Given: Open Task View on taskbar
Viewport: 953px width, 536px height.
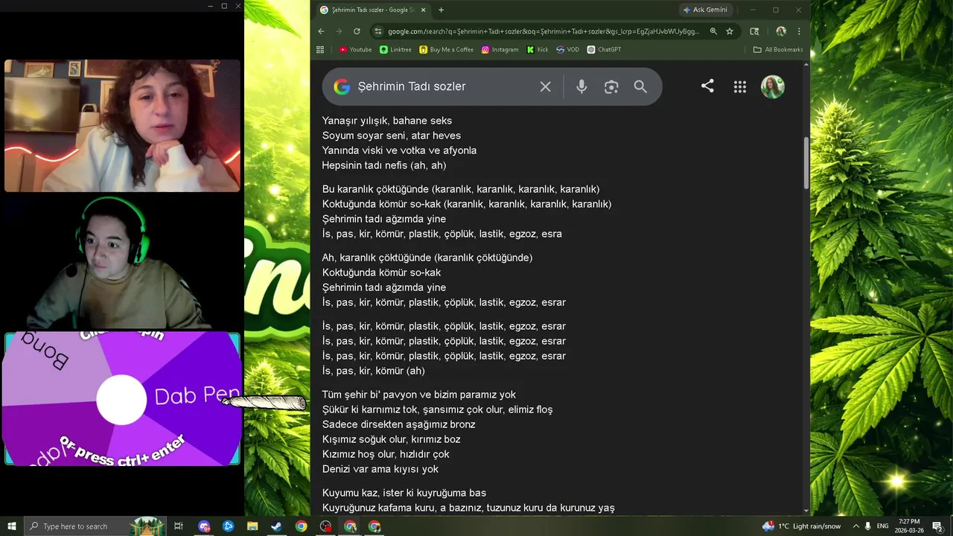Looking at the screenshot, I should pos(179,526).
